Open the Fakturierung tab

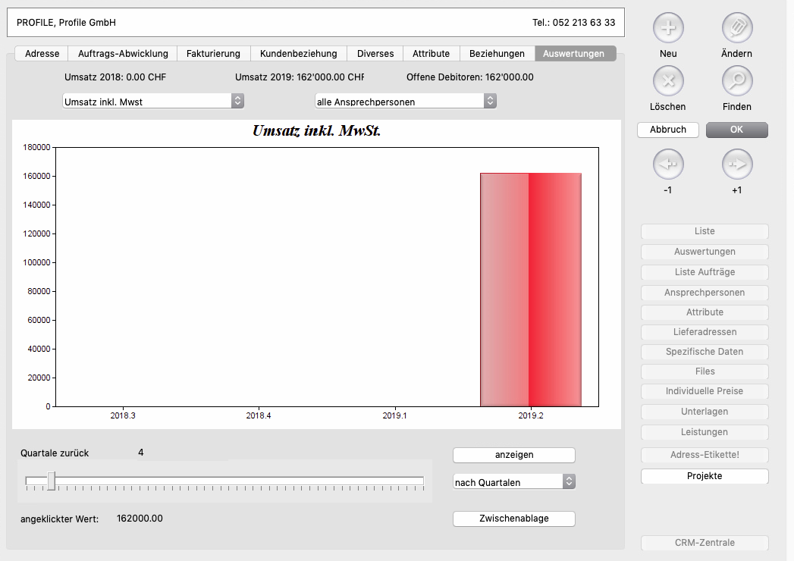click(213, 54)
